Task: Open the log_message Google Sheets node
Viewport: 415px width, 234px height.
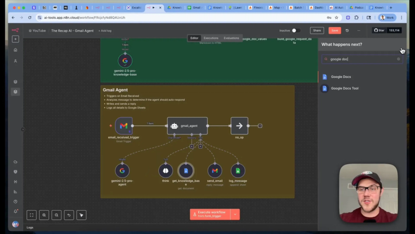Action: click(x=238, y=171)
